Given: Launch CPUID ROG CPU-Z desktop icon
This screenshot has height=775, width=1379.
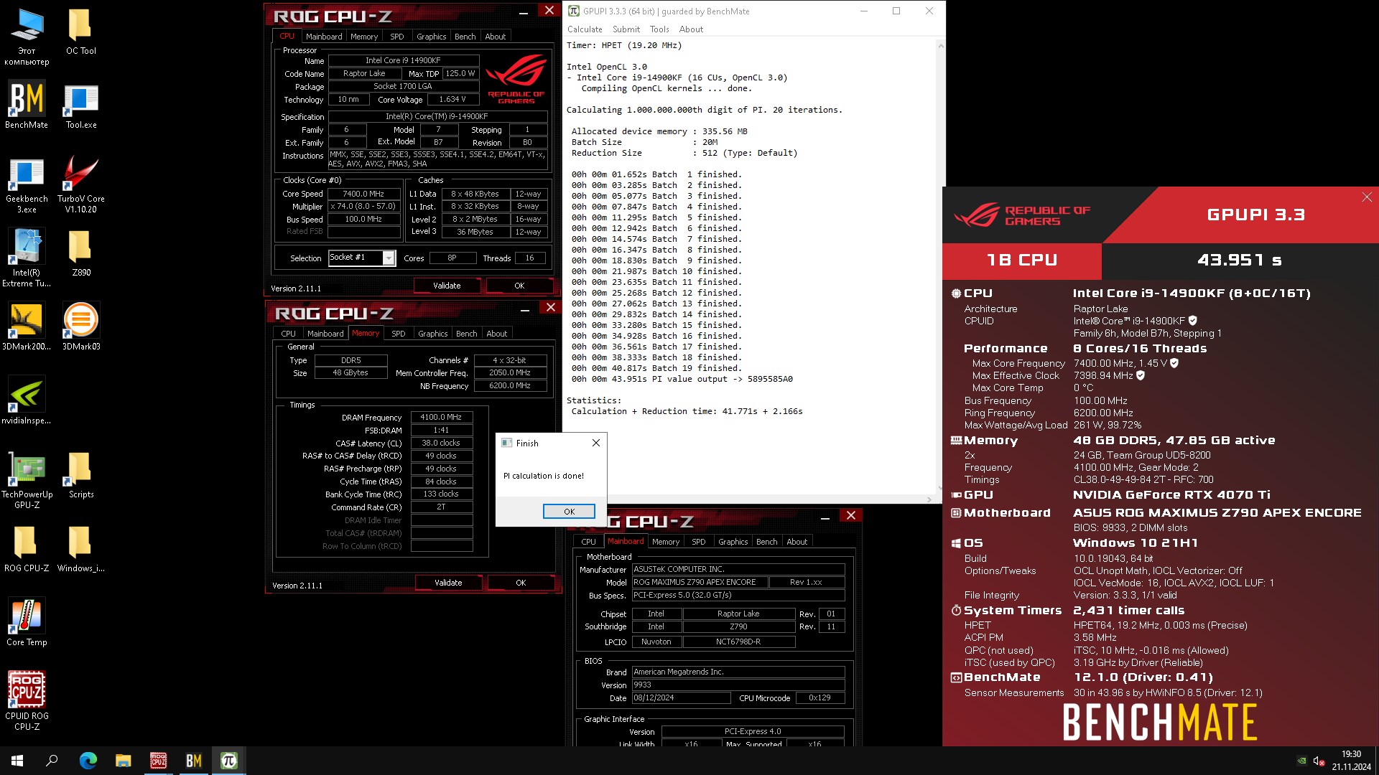Looking at the screenshot, I should [27, 701].
